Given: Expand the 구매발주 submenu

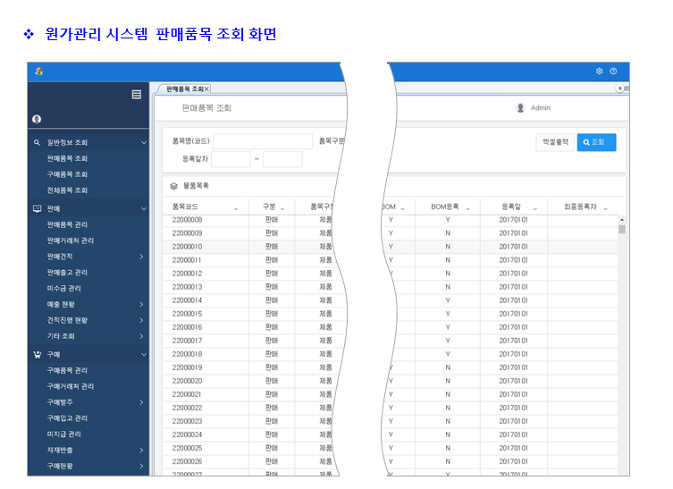Looking at the screenshot, I should tap(141, 402).
